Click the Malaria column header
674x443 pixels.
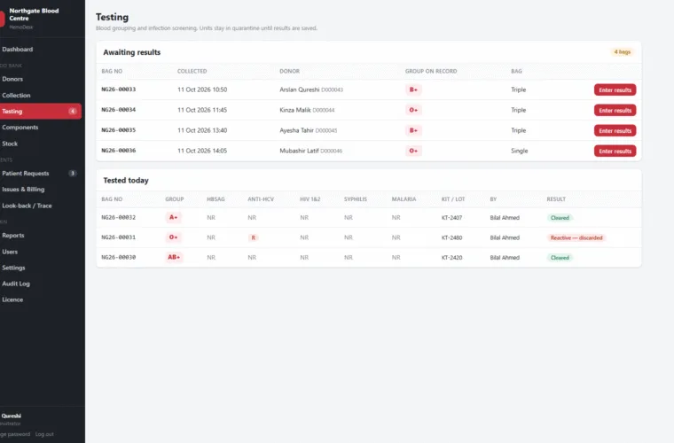[x=404, y=199]
